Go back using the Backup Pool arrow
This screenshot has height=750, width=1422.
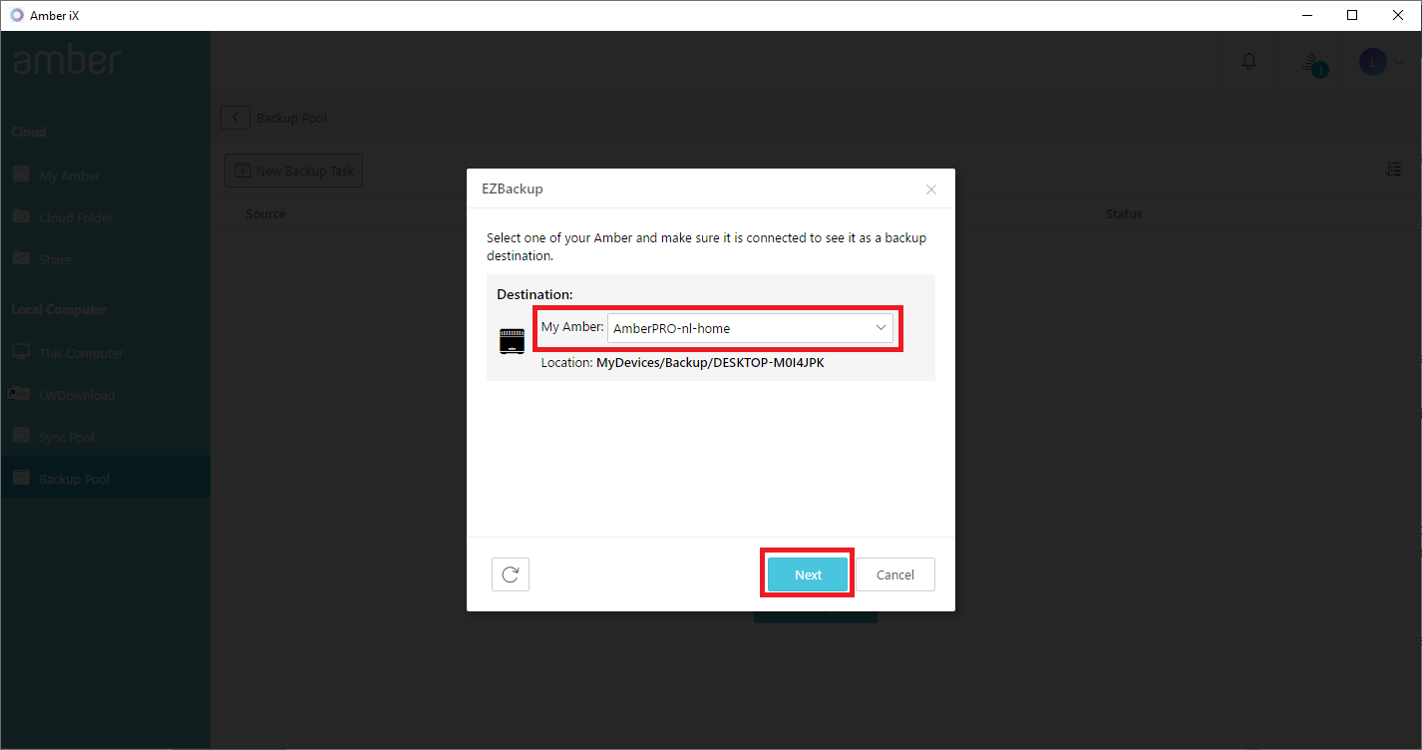coord(235,118)
